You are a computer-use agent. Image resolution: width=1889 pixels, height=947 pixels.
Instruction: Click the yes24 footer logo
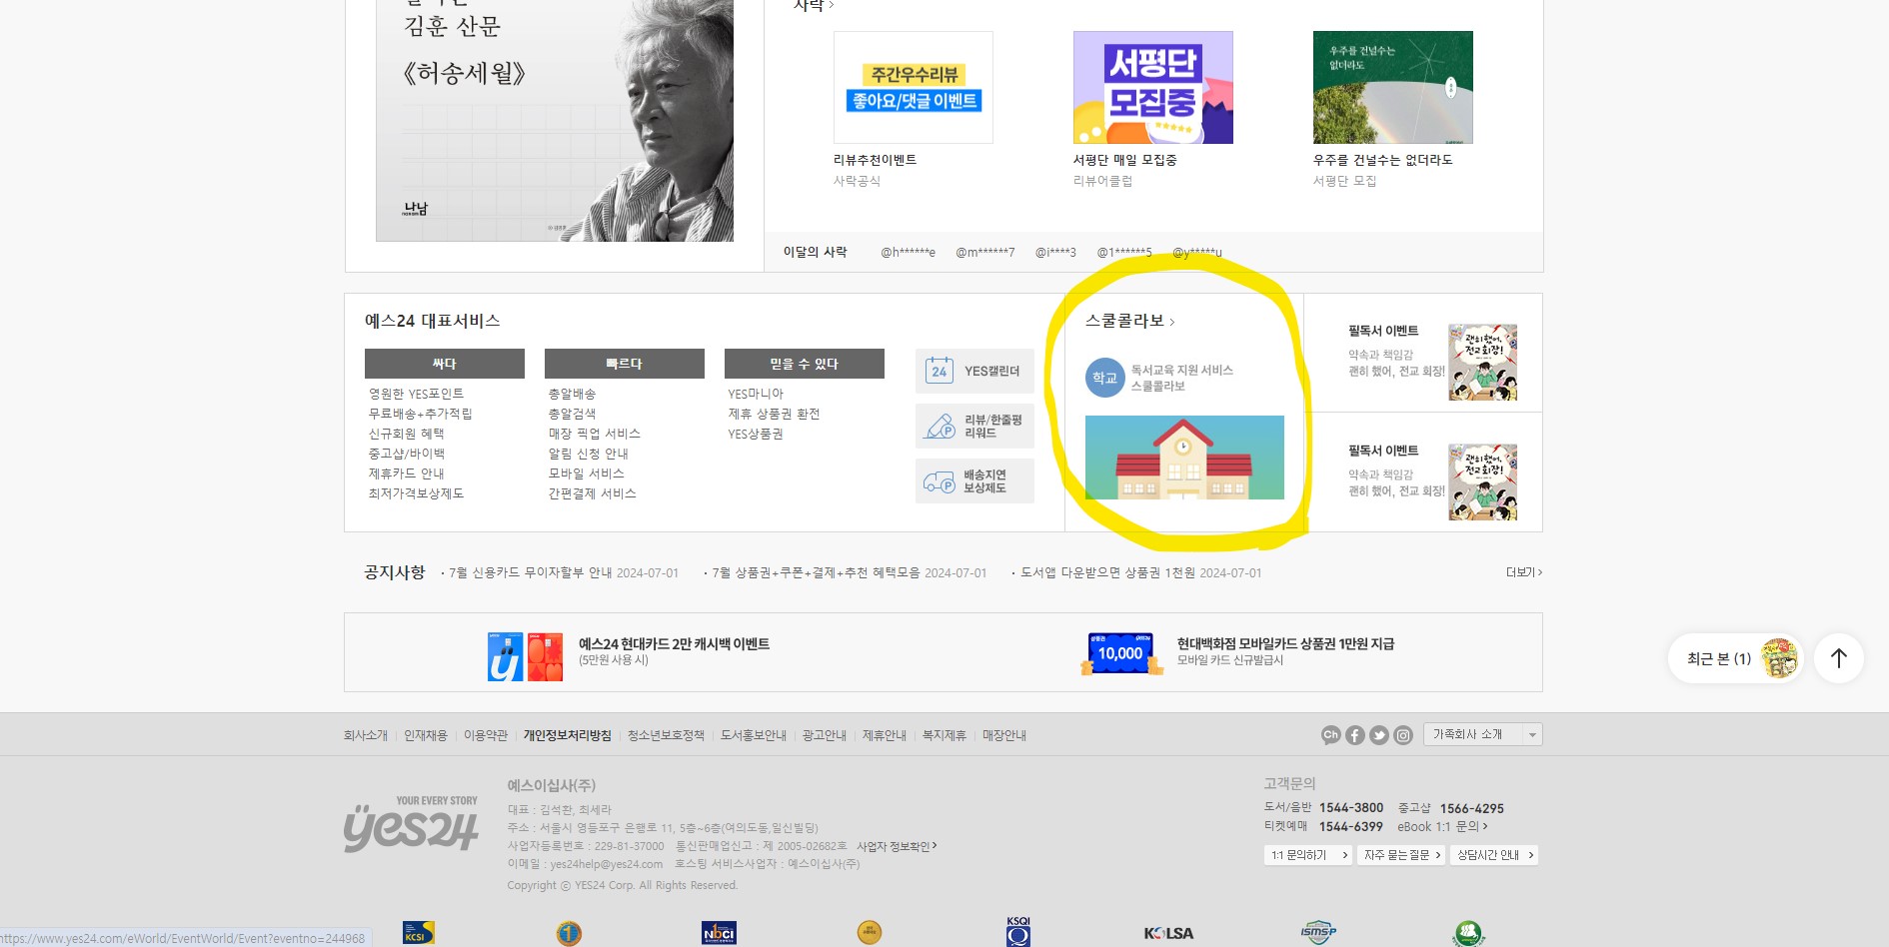411,824
